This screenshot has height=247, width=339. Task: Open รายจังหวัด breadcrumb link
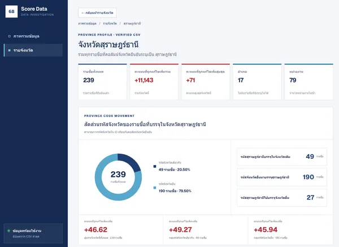[x=110, y=23]
